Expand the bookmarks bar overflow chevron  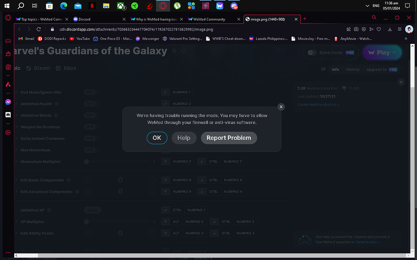click(406, 39)
